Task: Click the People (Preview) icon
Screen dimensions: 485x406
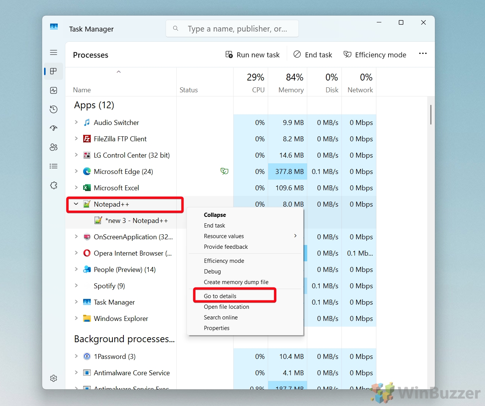Action: [x=87, y=269]
